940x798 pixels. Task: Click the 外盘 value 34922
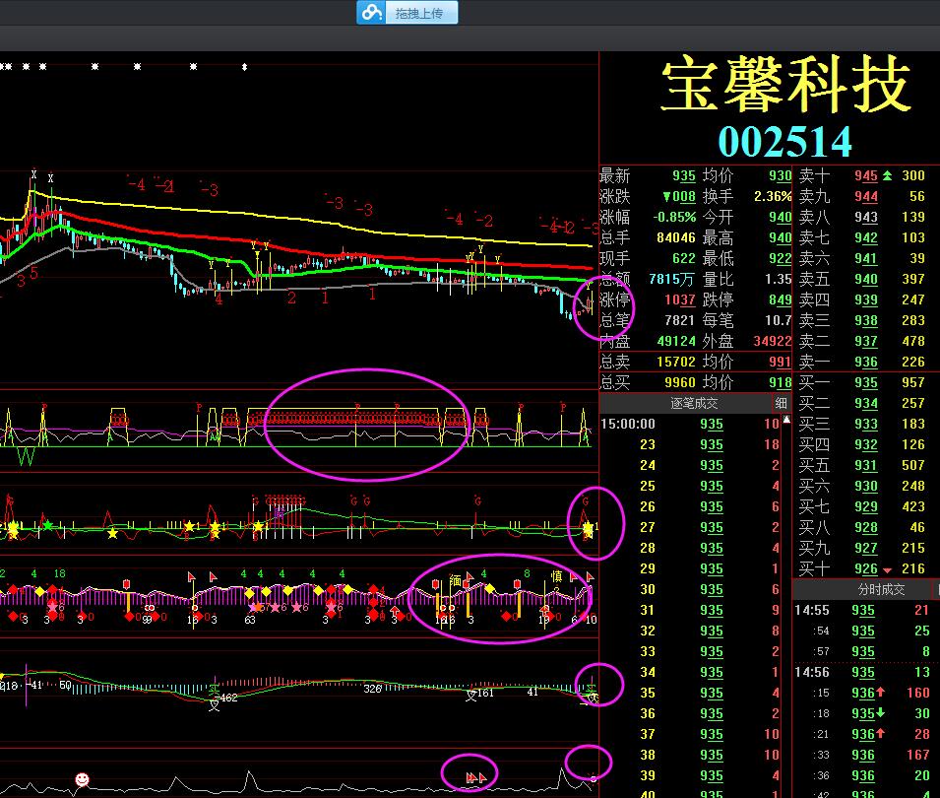tap(773, 341)
